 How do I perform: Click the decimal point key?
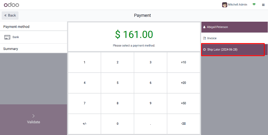150,124
